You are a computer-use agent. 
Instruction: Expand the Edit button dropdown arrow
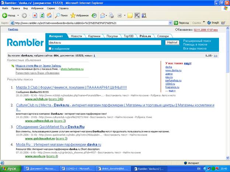(125, 15)
